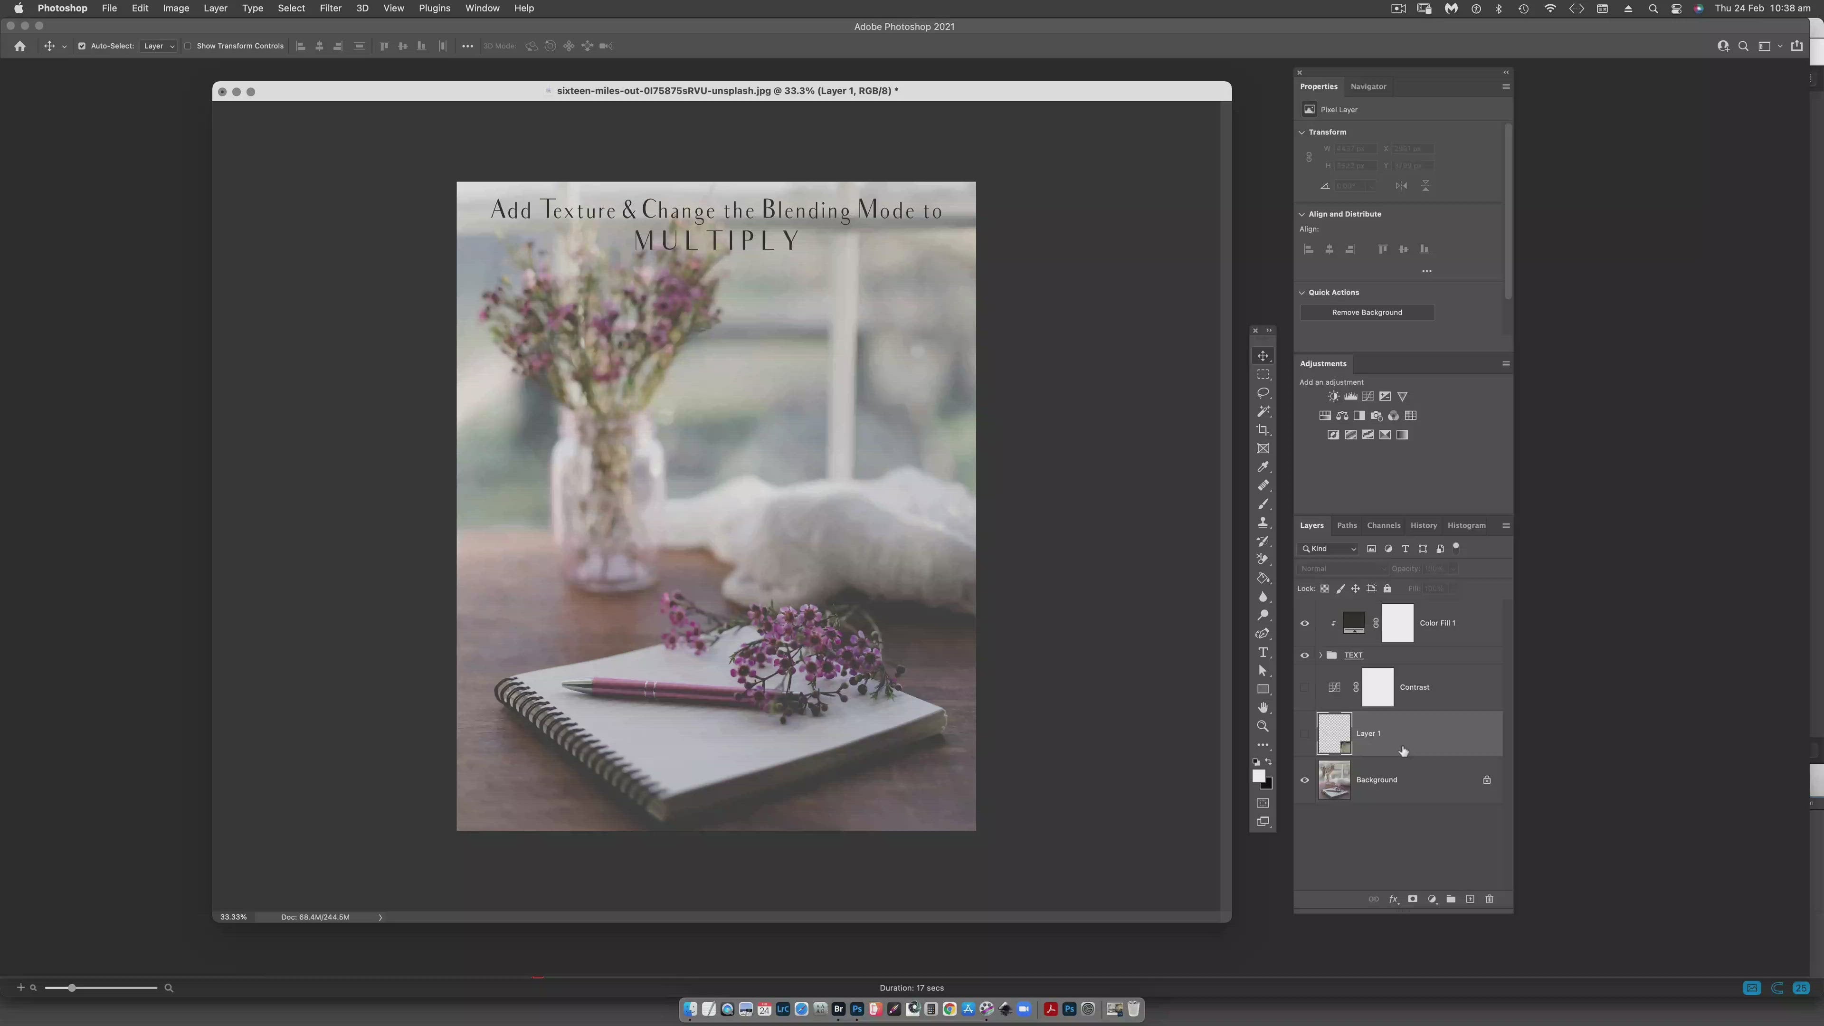Collapse the Align and Distribute section
This screenshot has height=1026, width=1824.
tap(1301, 214)
